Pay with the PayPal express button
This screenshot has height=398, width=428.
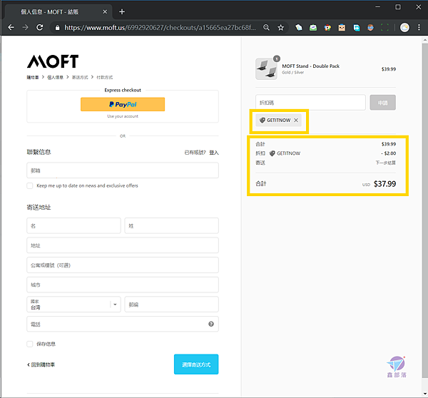pyautogui.click(x=123, y=104)
